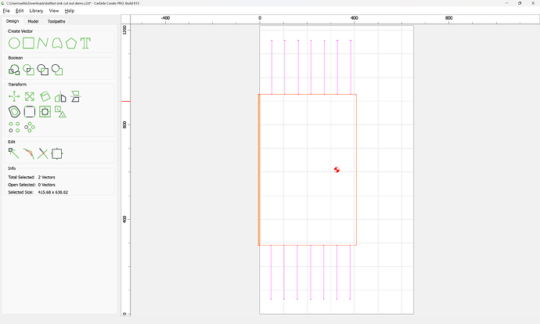Open the Align vectors tool
The height and width of the screenshot is (324, 540).
pos(75,96)
